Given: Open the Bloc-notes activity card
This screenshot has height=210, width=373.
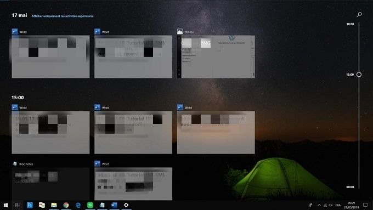Looking at the screenshot, I should (50, 184).
